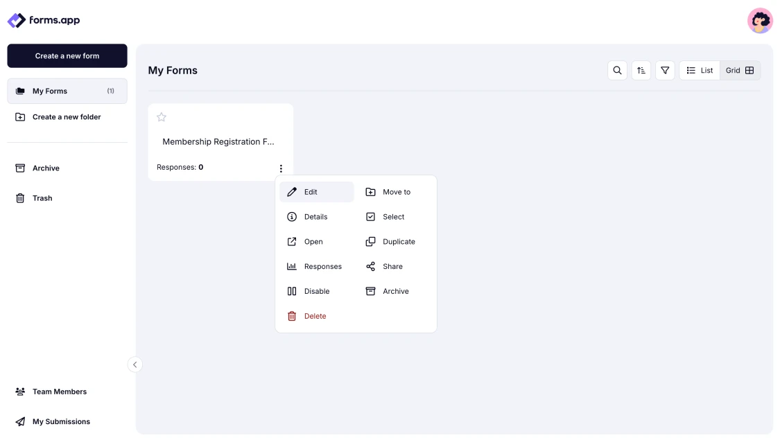780x440 pixels.
Task: Click Create a new folder
Action: 66,117
